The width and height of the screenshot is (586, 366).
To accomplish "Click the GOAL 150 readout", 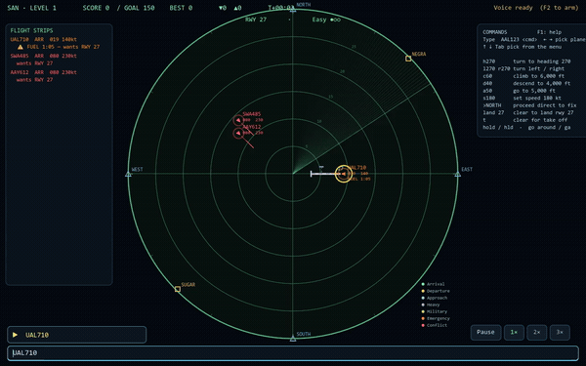I will click(139, 8).
